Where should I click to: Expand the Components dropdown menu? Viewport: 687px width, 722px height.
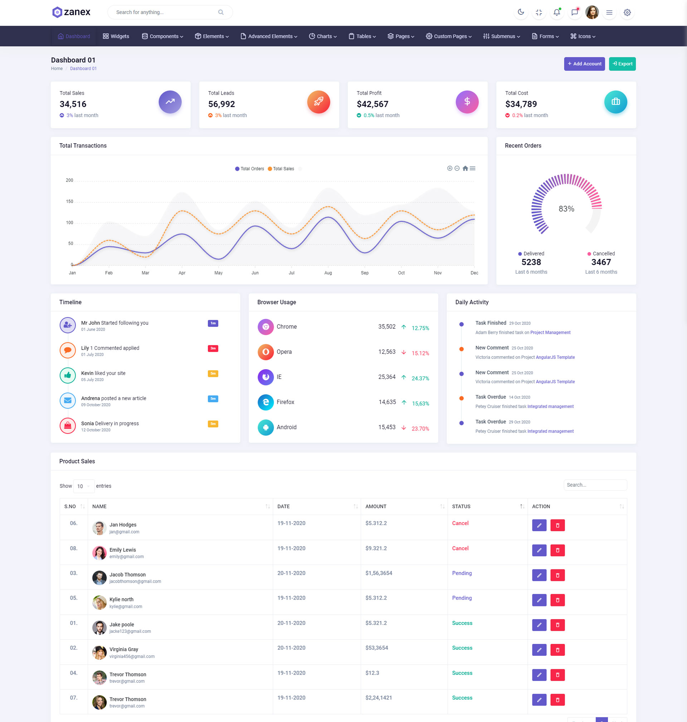[x=162, y=36]
